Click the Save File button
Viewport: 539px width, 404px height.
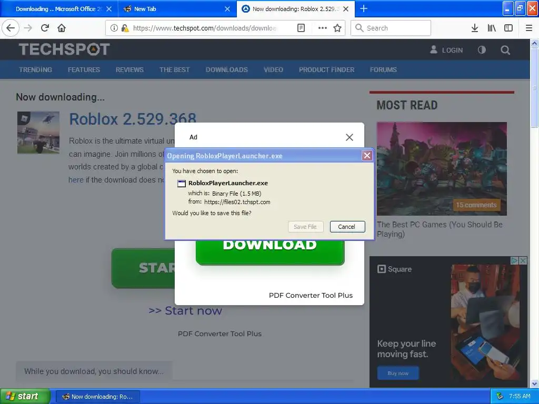point(305,227)
